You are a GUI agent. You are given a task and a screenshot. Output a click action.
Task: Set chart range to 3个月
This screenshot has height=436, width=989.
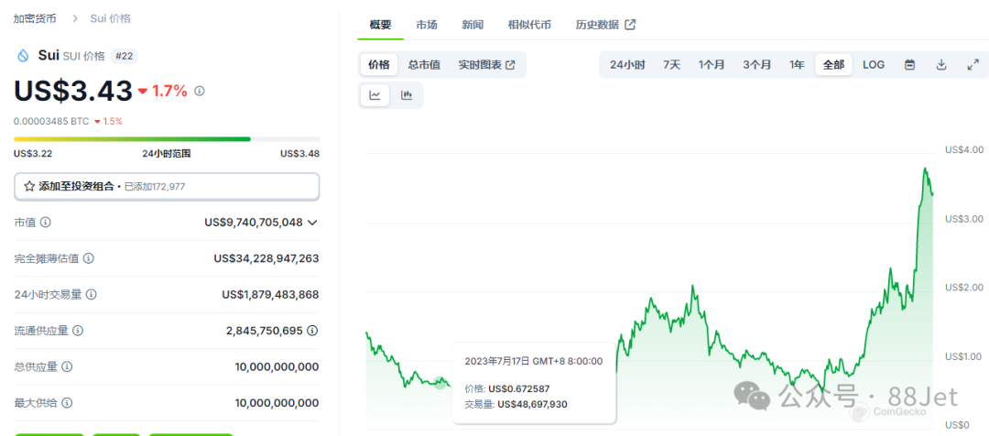coord(757,64)
